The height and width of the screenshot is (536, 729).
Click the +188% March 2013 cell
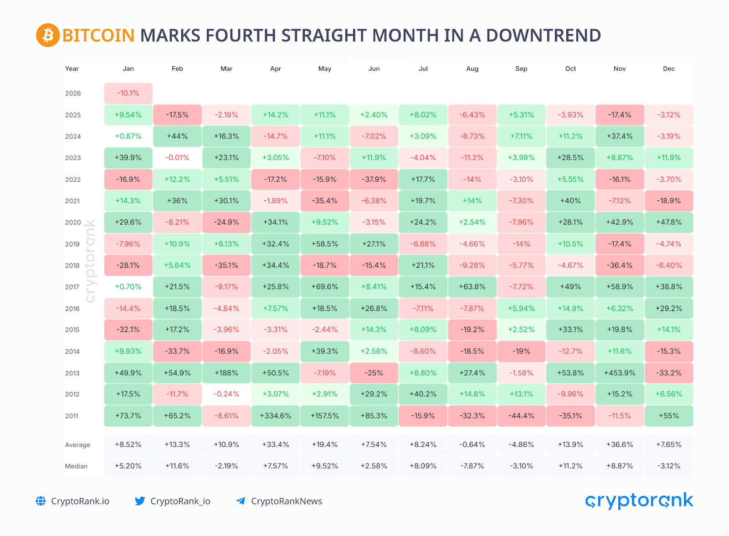pos(226,373)
